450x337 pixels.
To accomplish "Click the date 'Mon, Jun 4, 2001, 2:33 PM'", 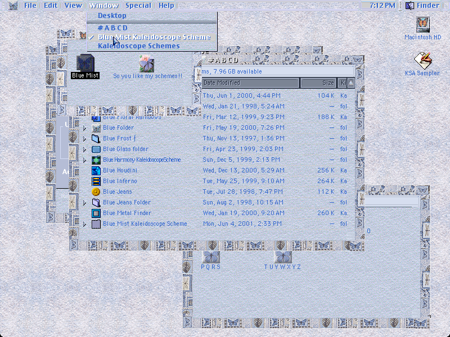I will click(x=242, y=224).
